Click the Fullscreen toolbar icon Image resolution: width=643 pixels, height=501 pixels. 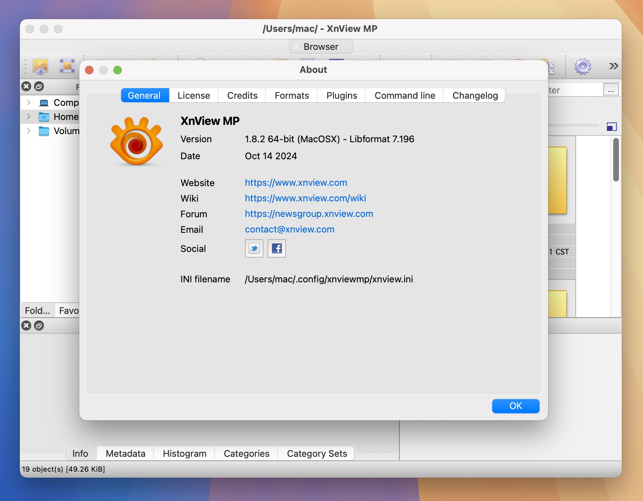click(x=67, y=66)
